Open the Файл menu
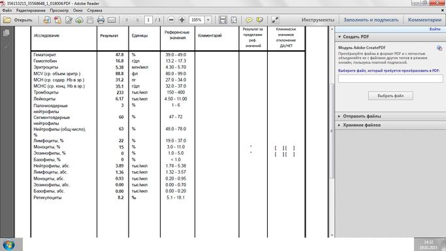Image resolution: width=446 pixels, height=251 pixels. tap(7, 10)
